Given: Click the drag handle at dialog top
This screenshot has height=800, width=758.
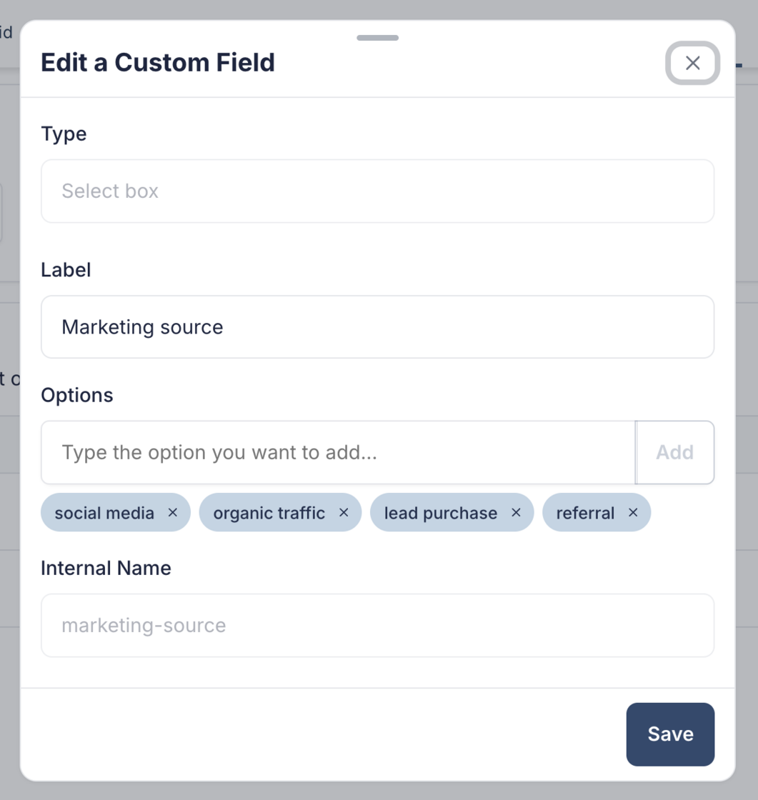Looking at the screenshot, I should click(377, 38).
